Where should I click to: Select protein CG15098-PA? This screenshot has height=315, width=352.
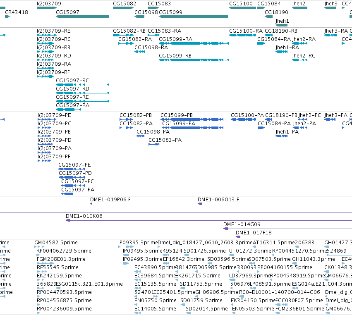coord(140,136)
